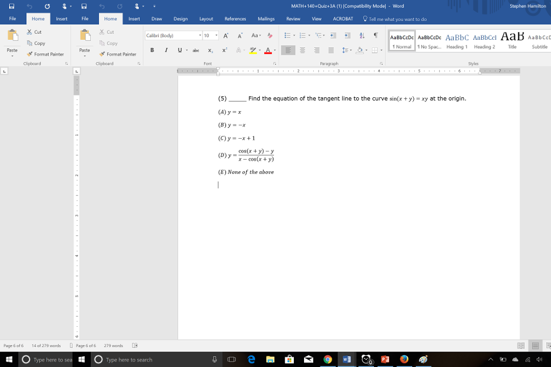Toggle italic formatting
Viewport: 551px width, 367px height.
click(166, 51)
